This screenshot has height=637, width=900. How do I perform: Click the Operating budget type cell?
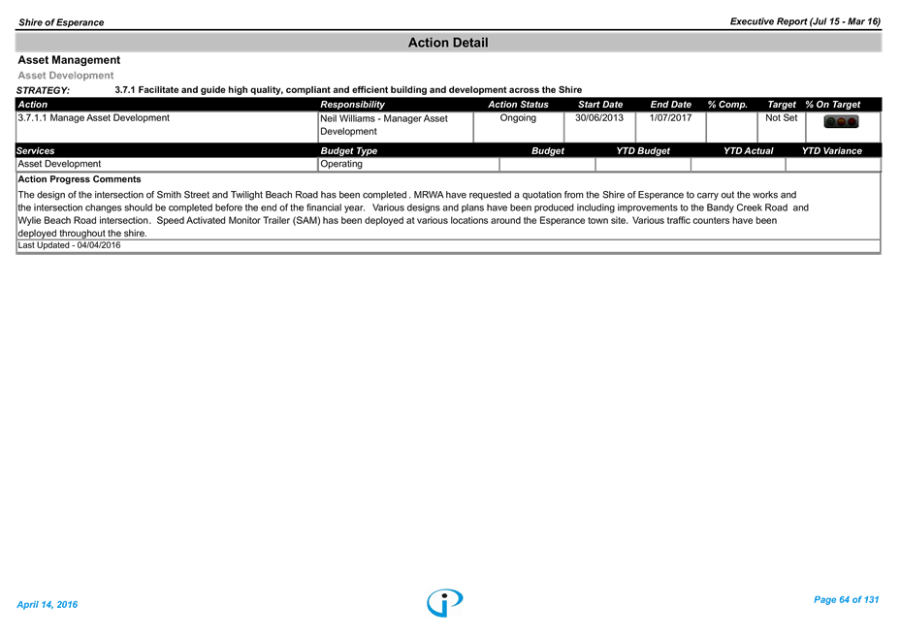click(x=340, y=164)
